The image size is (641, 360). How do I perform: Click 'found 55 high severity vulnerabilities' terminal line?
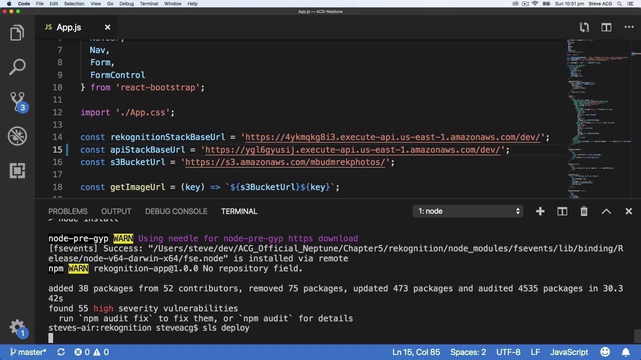(143, 308)
